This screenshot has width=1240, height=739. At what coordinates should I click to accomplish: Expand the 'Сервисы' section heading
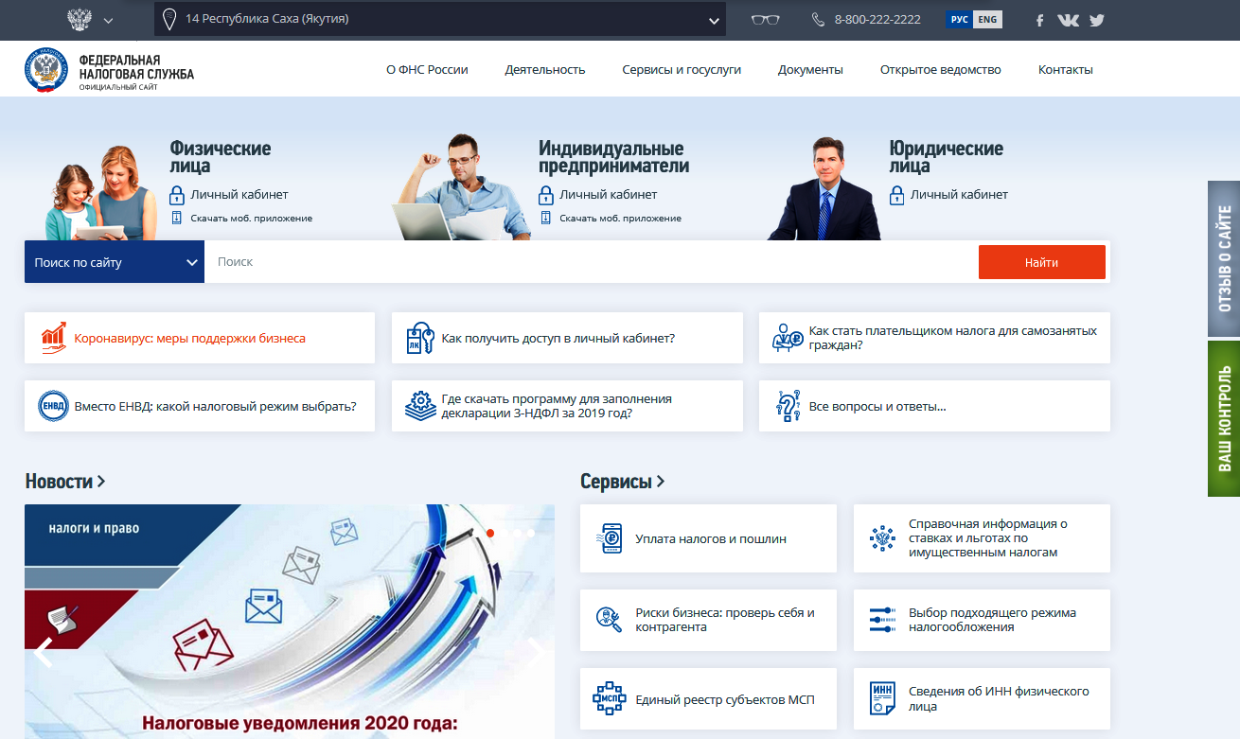[623, 482]
